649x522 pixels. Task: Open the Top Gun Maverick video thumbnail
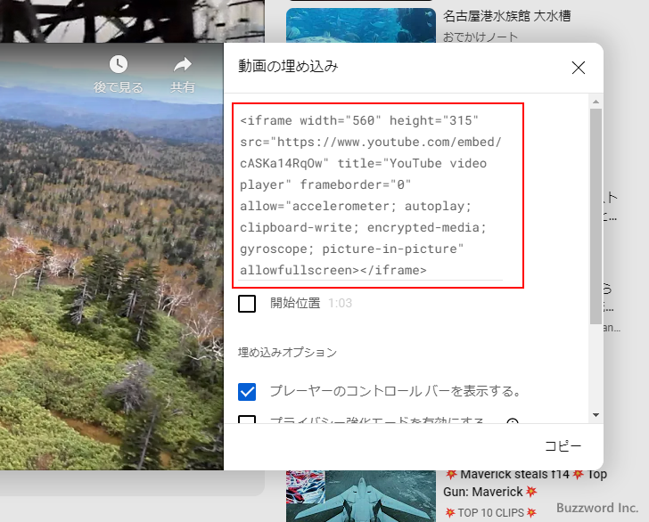tap(361, 496)
